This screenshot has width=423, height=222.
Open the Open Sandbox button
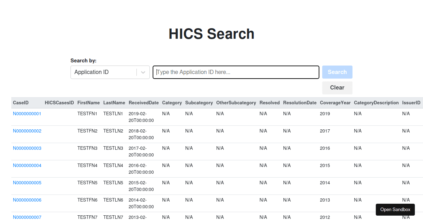click(395, 210)
